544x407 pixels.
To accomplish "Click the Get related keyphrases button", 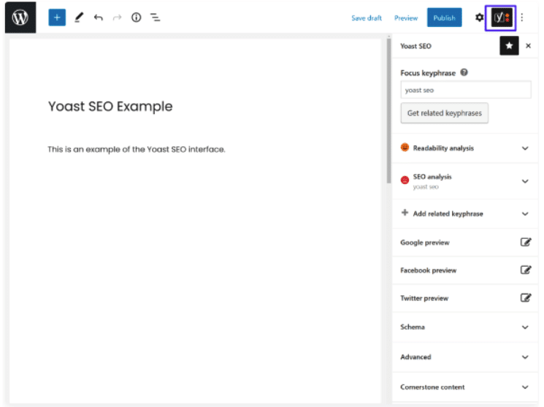I will coord(444,113).
